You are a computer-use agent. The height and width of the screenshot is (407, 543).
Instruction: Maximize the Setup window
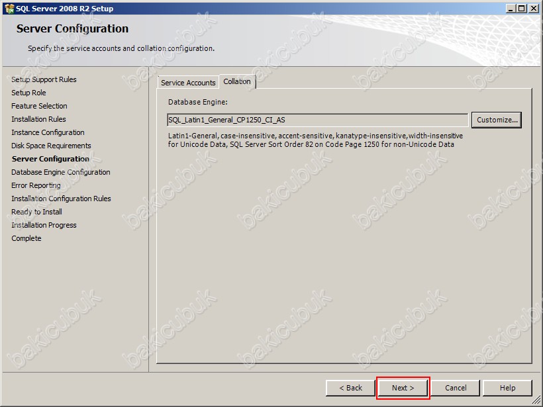point(522,9)
